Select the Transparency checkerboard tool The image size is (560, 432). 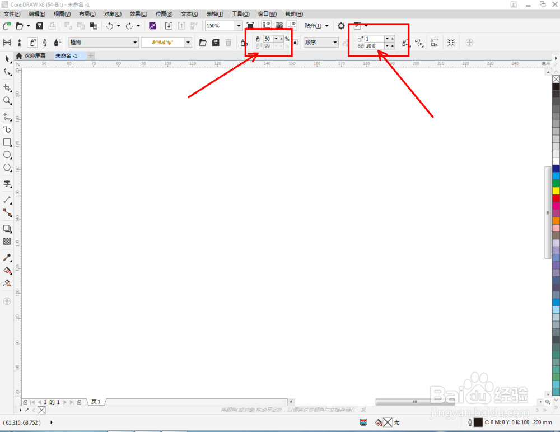tap(7, 241)
